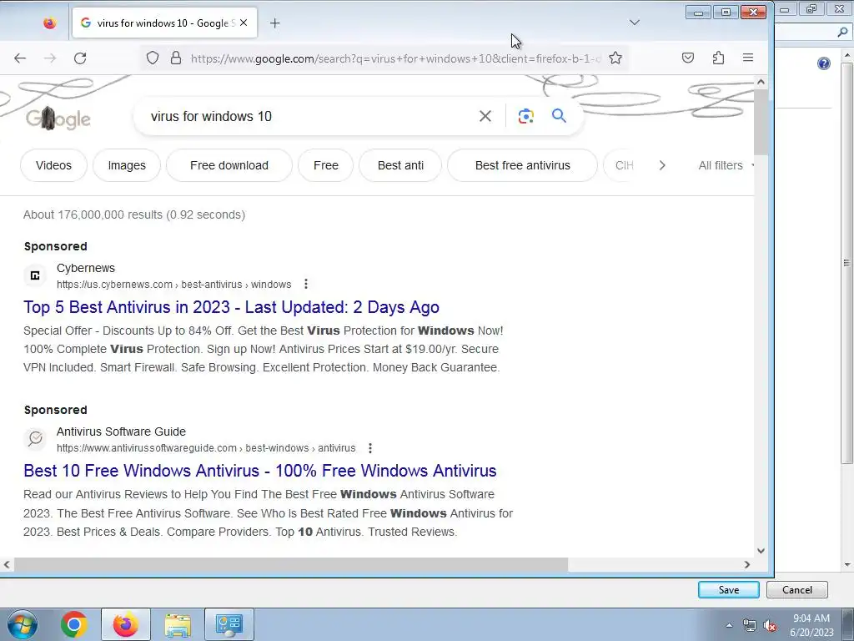Screen dimensions: 854x641
Task: Select the 'Best free antivirus' filter chip
Action: (x=522, y=165)
